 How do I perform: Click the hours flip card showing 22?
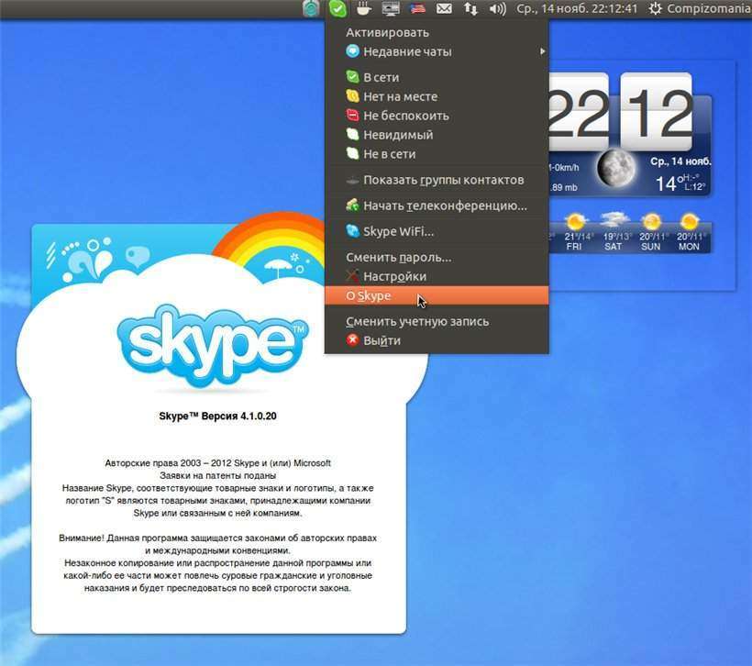pyautogui.click(x=579, y=111)
